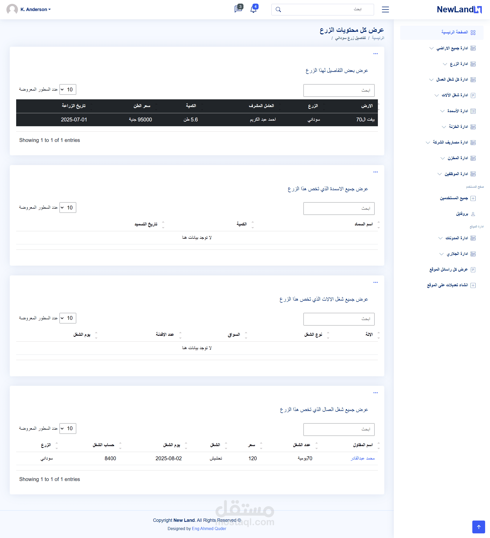Viewport: 490px width, 538px height.
Task: Sort crop table by تاريخ الزراعة header
Action: tap(74, 106)
